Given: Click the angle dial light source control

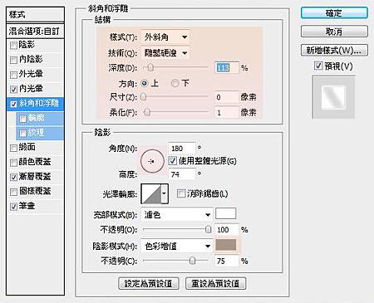Looking at the screenshot, I should pyautogui.click(x=152, y=161).
